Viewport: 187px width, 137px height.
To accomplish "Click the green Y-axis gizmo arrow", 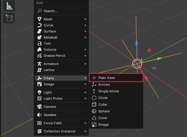I will coord(160,59).
